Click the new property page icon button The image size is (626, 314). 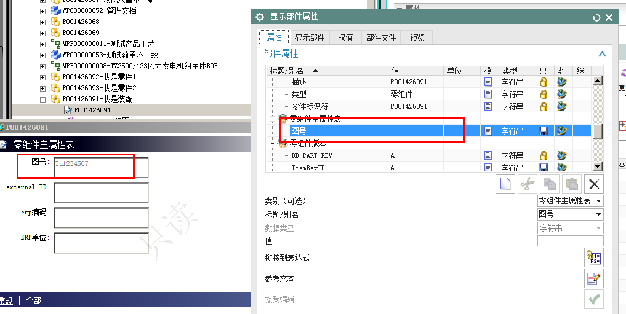(x=505, y=184)
